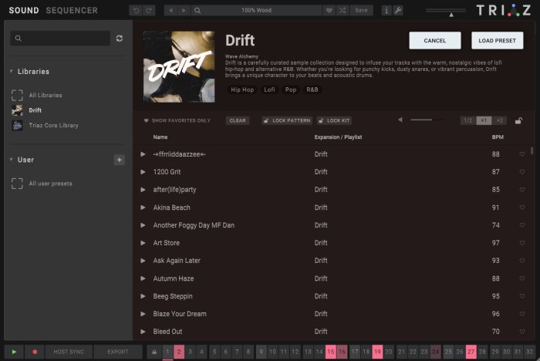Switch to the SEQUENCER tab

click(x=72, y=10)
